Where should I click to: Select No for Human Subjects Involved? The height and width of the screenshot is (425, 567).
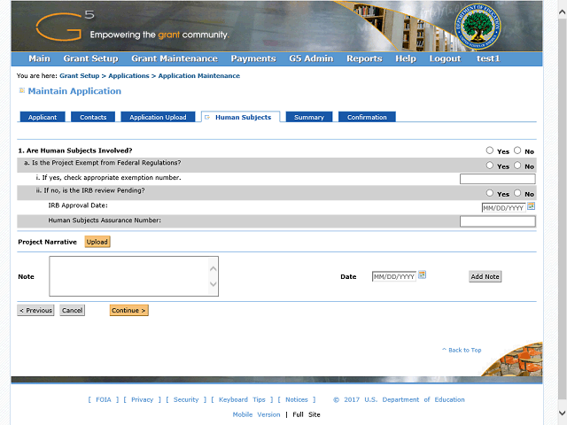(x=517, y=151)
